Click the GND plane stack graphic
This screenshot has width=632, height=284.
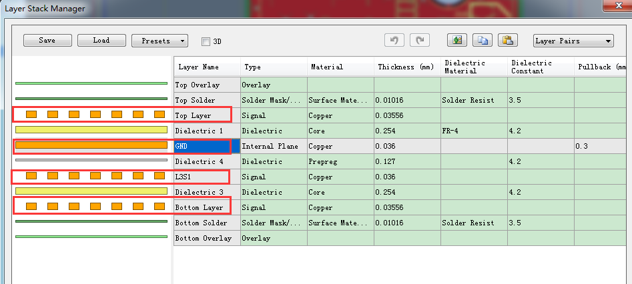point(91,145)
